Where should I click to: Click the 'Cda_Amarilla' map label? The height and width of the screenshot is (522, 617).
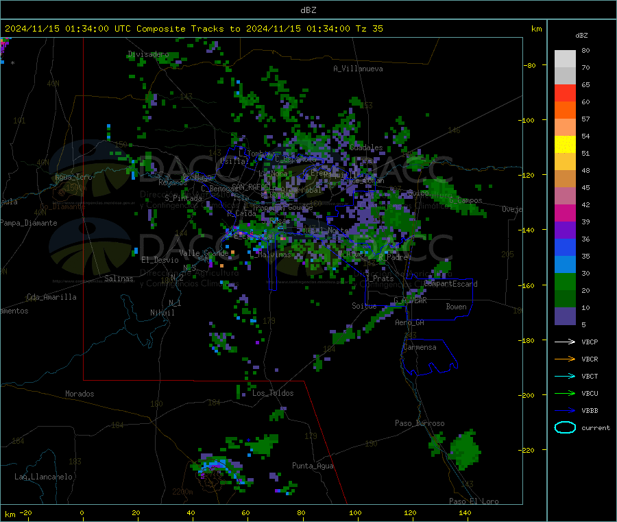click(x=51, y=297)
